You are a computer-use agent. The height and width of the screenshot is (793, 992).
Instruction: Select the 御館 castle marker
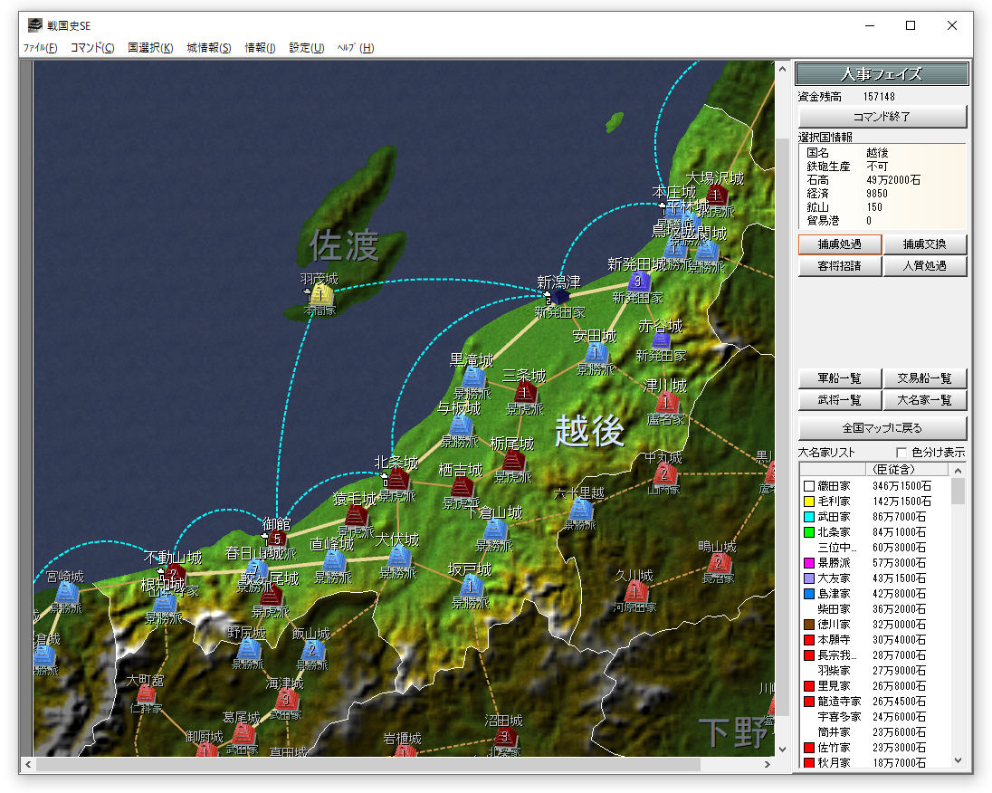tap(276, 540)
